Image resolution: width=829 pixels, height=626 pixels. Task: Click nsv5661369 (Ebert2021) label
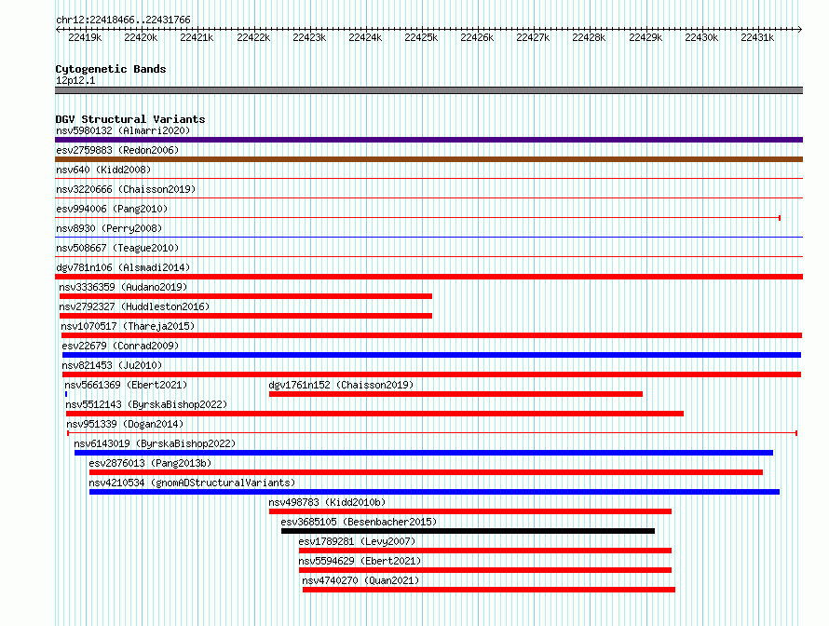pyautogui.click(x=126, y=385)
